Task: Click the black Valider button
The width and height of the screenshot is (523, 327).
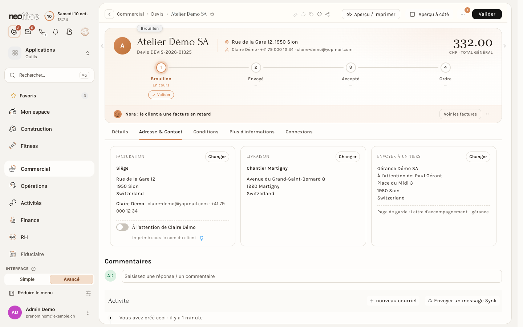Action: (487, 14)
